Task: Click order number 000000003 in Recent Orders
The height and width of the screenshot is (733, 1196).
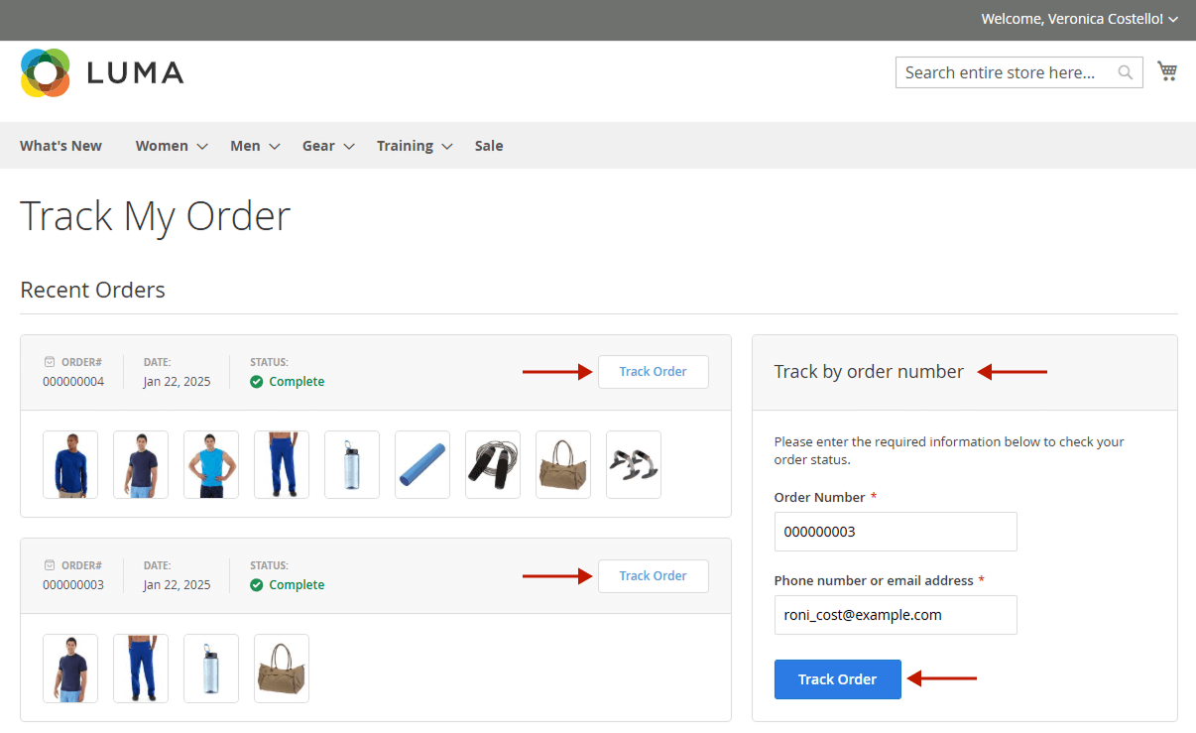Action: (x=73, y=585)
